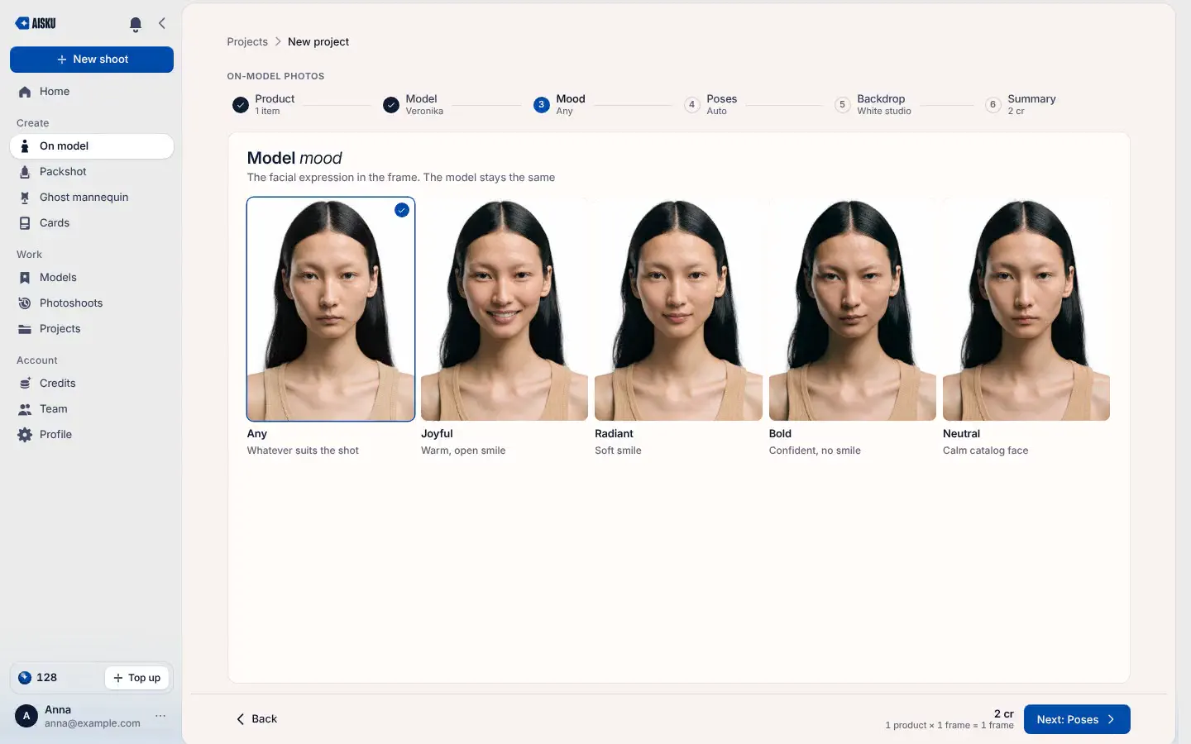The image size is (1191, 744).
Task: Select the Mood step
Action: click(x=560, y=104)
